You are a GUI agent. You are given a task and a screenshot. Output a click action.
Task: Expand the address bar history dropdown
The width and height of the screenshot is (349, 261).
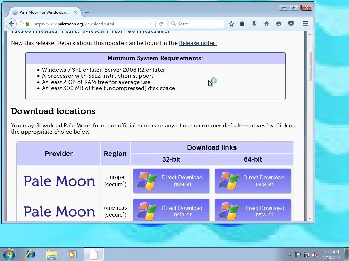pyautogui.click(x=151, y=24)
